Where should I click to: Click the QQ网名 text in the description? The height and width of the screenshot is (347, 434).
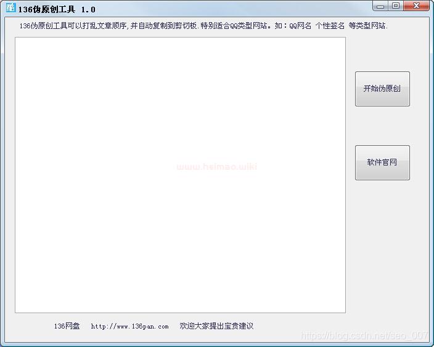pyautogui.click(x=300, y=26)
